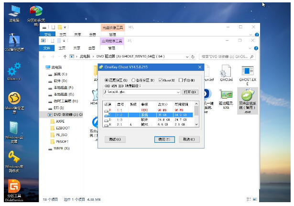Launch the DiskGenius 分区工具 icon
Image resolution: width=294 pixels, height=206 pixels.
pos(14,190)
